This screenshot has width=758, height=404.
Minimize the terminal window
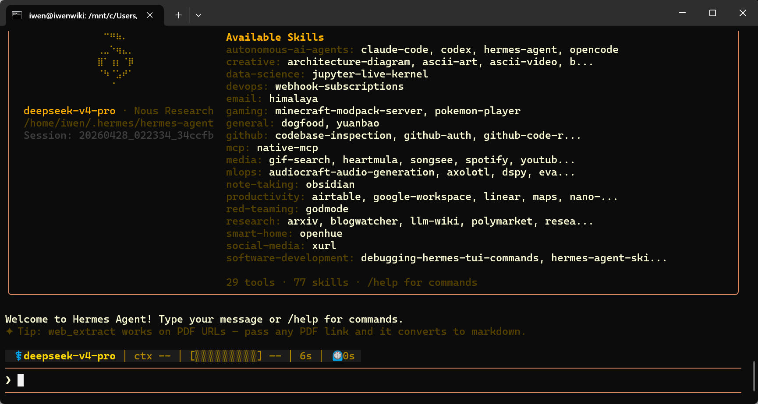pyautogui.click(x=682, y=13)
